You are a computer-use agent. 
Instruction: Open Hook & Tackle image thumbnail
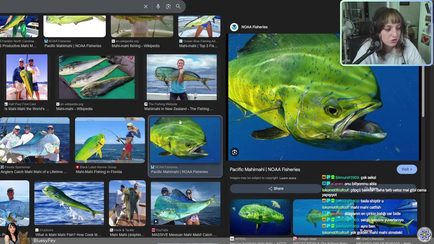(127, 203)
